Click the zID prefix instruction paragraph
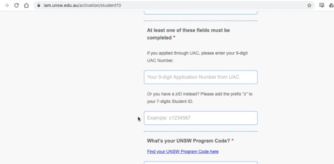The width and height of the screenshot is (334, 164). click(x=200, y=98)
